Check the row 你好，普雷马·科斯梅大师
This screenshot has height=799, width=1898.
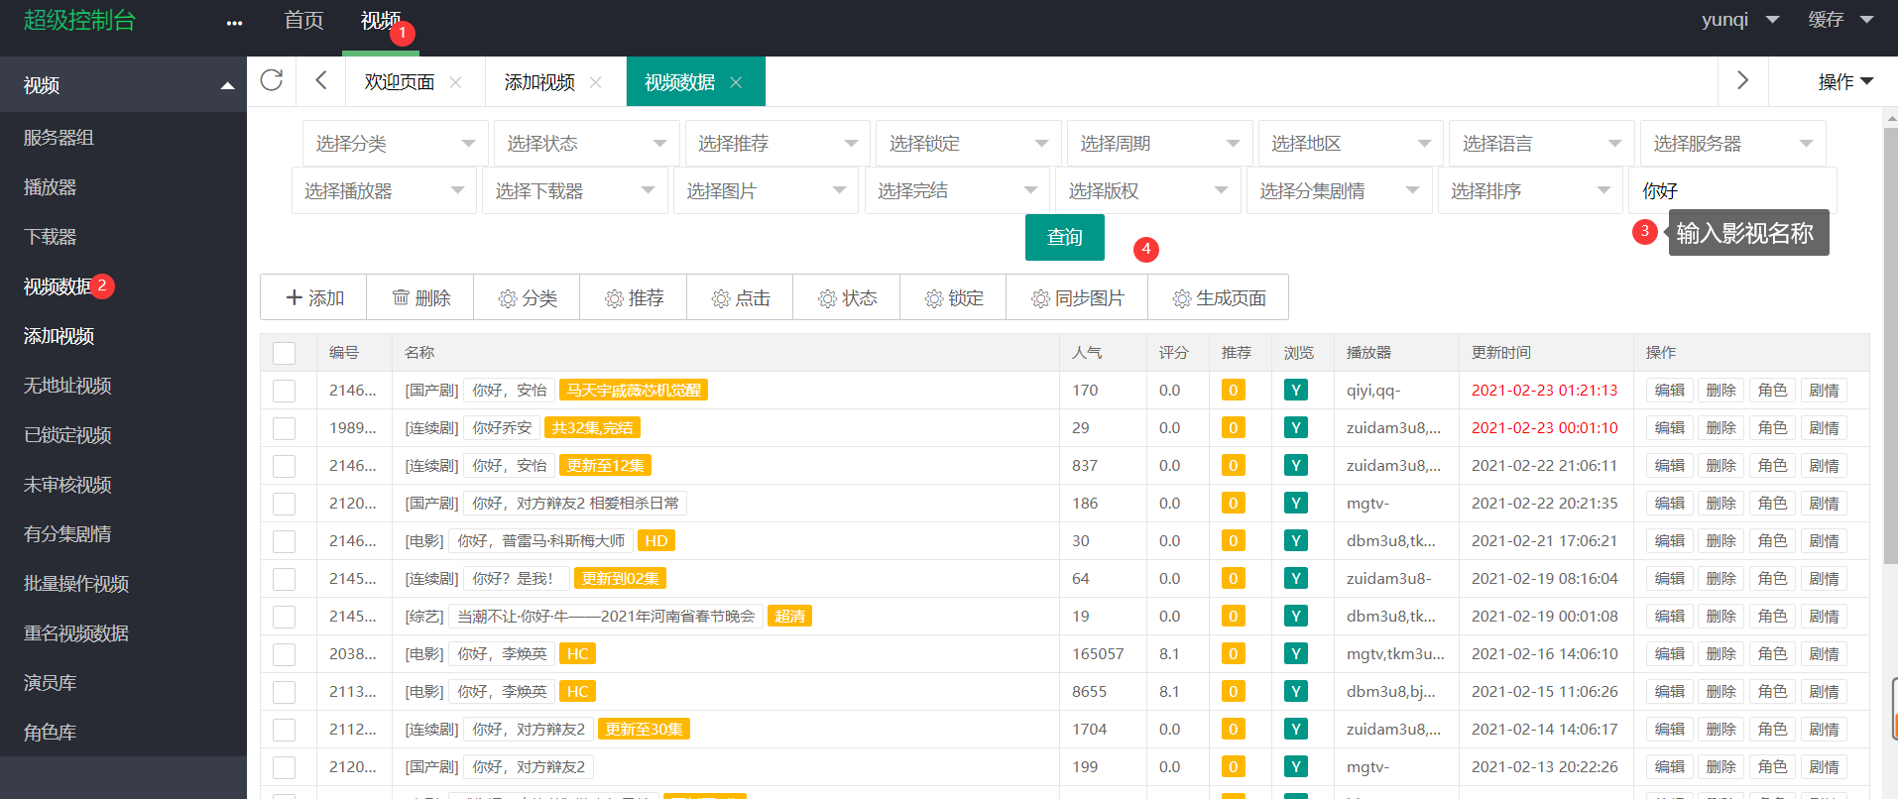pyautogui.click(x=284, y=541)
